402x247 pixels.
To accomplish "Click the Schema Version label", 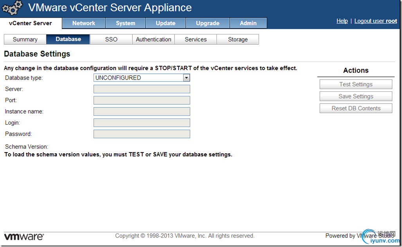I will (x=26, y=147).
